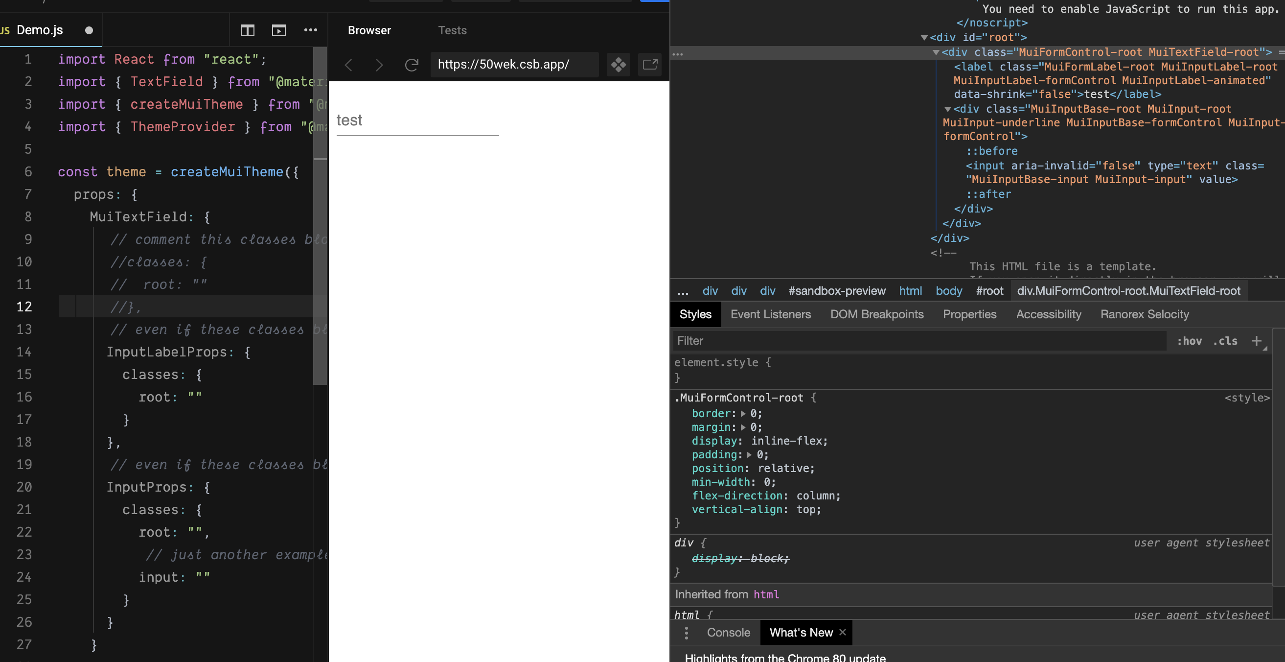This screenshot has width=1285, height=662.
Task: Select the Accessibility panel tab
Action: point(1049,314)
